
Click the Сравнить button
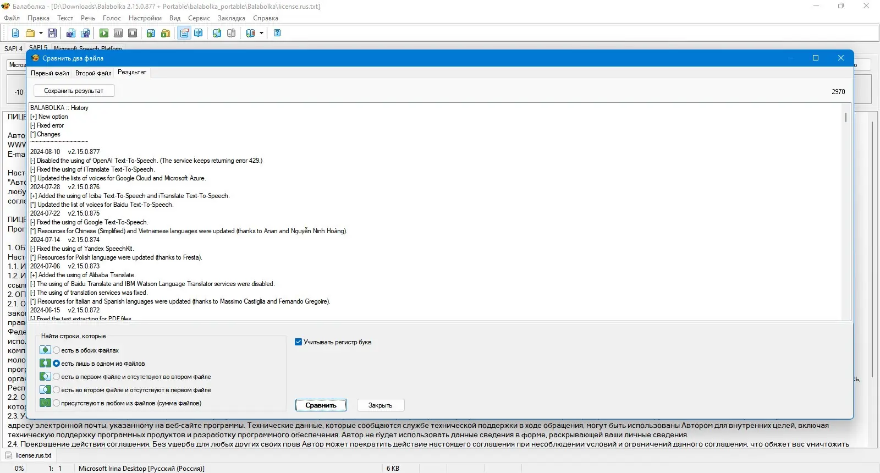tap(321, 405)
